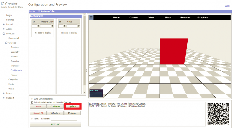Click the scroll-down arrow of Configurator panel

[84, 92]
